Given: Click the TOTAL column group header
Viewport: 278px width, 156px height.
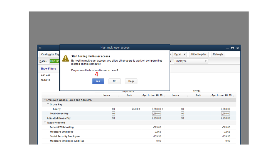Looking at the screenshot, I should click(197, 91).
